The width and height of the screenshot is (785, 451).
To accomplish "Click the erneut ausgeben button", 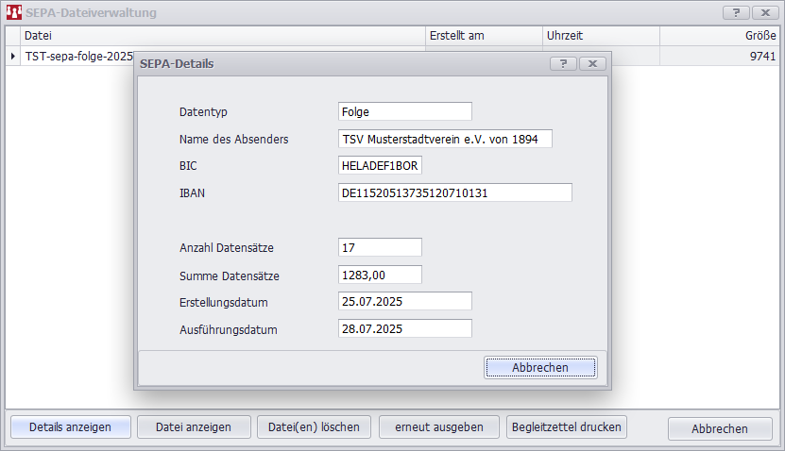I will pyautogui.click(x=438, y=427).
